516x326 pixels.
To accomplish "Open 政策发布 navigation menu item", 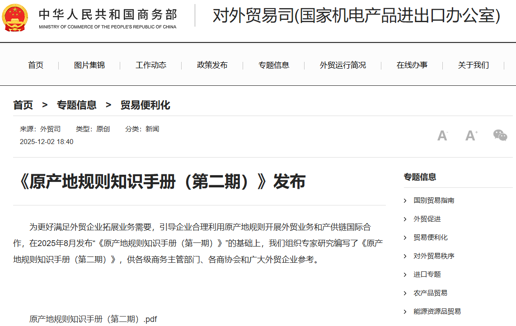I will [212, 65].
